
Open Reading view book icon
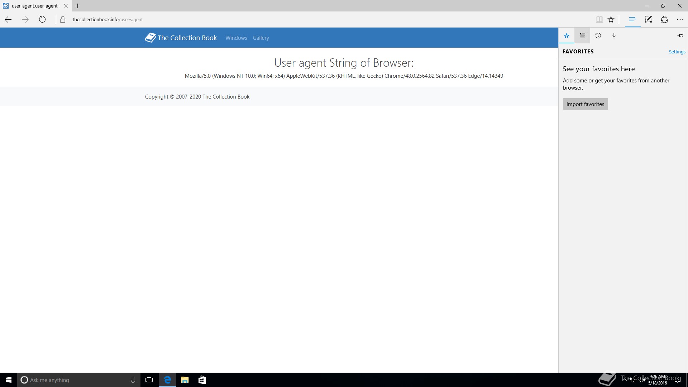point(599,19)
